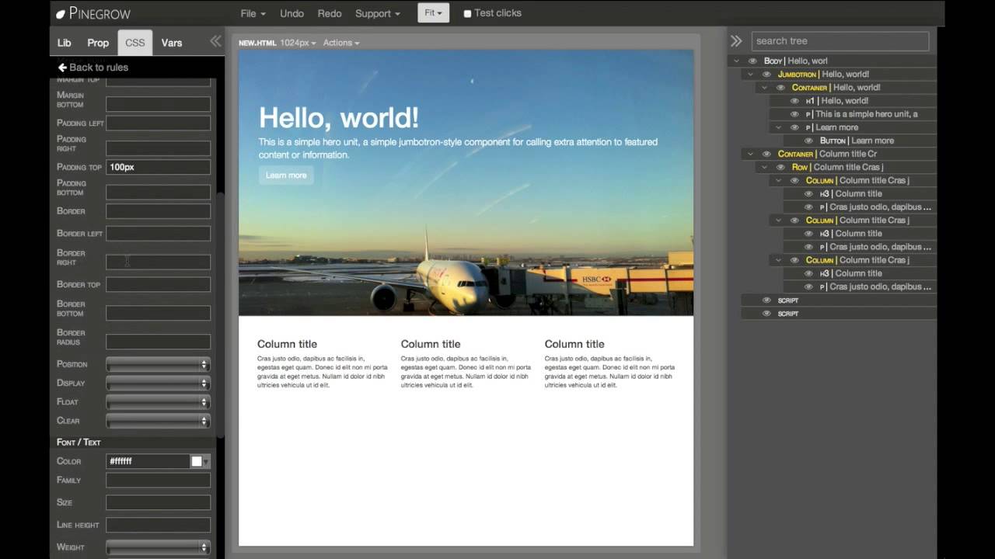The image size is (995, 559).
Task: Collapse the left panel with double chevron
Action: 215,42
